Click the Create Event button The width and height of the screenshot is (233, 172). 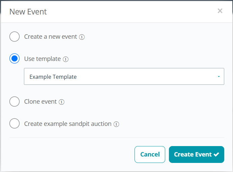(x=197, y=154)
